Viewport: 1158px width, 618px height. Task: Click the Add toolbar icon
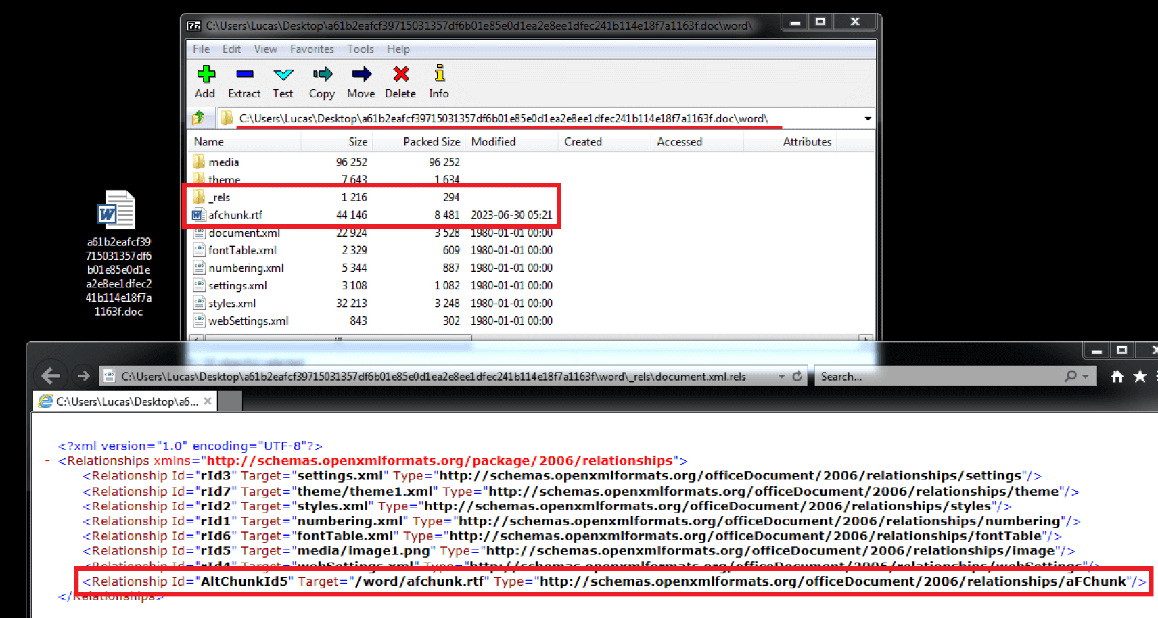click(206, 81)
